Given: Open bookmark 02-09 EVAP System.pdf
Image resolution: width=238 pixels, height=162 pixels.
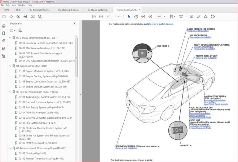Looking at the screenshot, I should pyautogui.click(x=38, y=143).
